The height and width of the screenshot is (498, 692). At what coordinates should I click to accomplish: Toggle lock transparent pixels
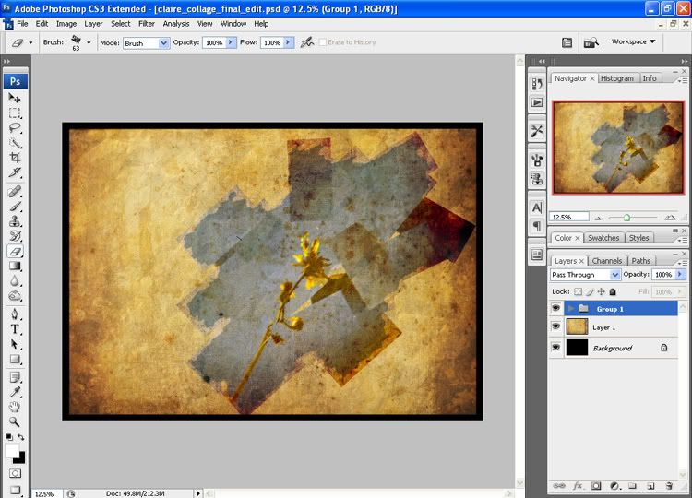[578, 291]
